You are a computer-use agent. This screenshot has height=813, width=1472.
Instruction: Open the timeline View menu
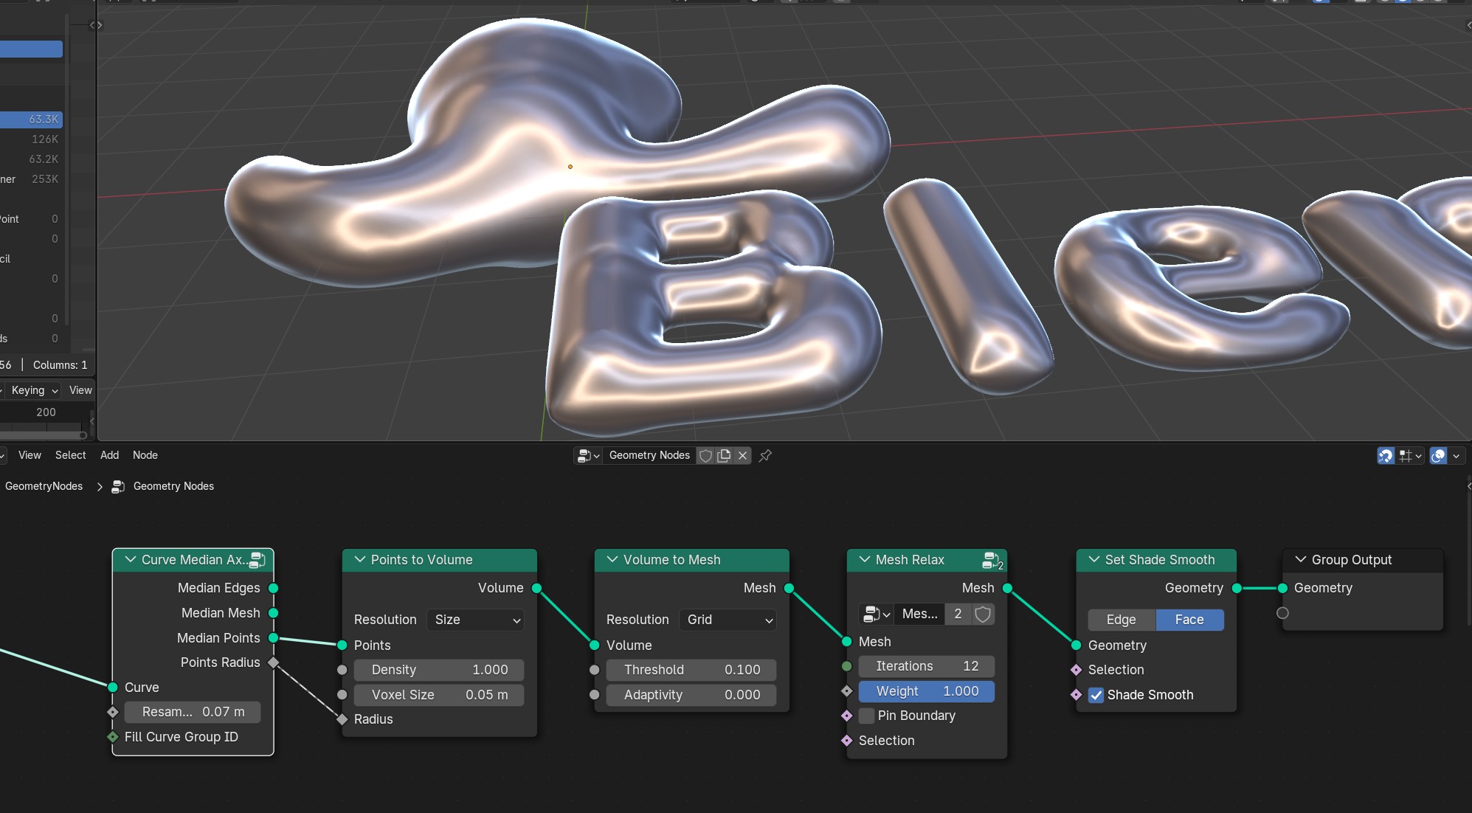(x=80, y=390)
